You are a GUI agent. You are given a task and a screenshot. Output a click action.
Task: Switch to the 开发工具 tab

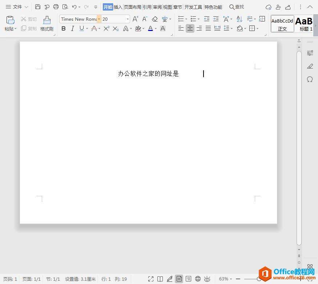pos(193,7)
